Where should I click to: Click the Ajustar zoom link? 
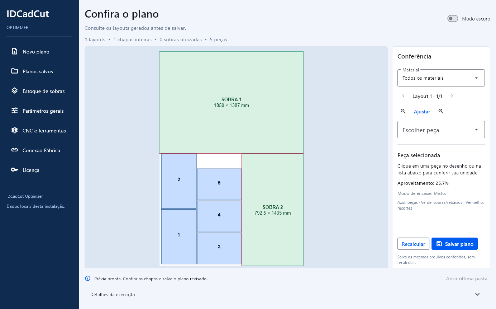point(422,112)
